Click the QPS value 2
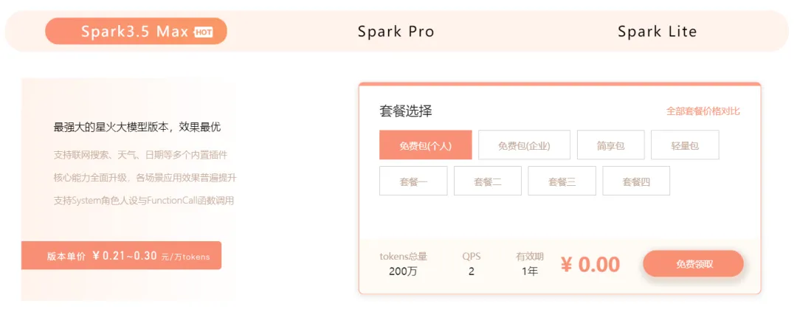 pyautogui.click(x=471, y=271)
